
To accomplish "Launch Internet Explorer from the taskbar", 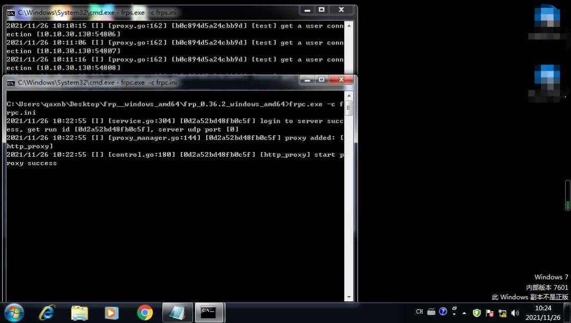I will pyautogui.click(x=48, y=312).
